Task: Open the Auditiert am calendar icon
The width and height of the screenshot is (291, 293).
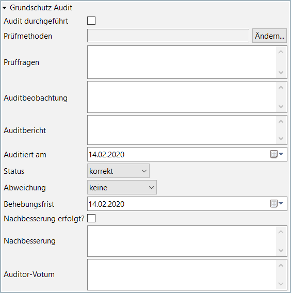Action: point(274,154)
